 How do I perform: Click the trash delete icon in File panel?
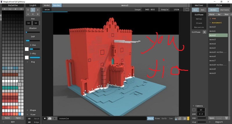[226, 118]
